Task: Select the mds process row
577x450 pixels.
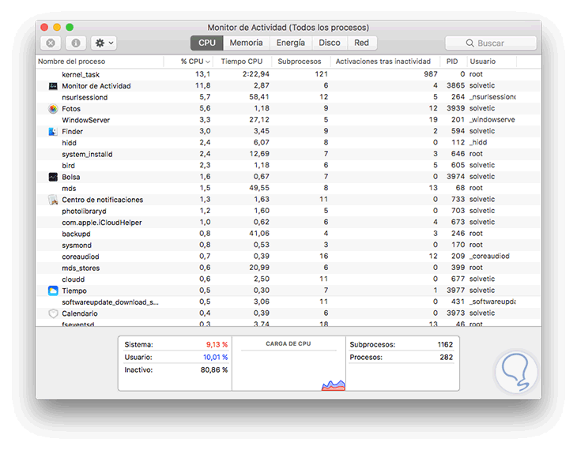Action: click(288, 189)
